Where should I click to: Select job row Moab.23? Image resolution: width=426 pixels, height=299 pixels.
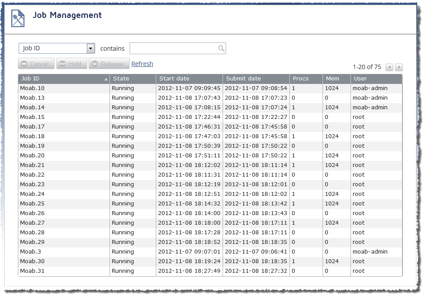coord(210,184)
